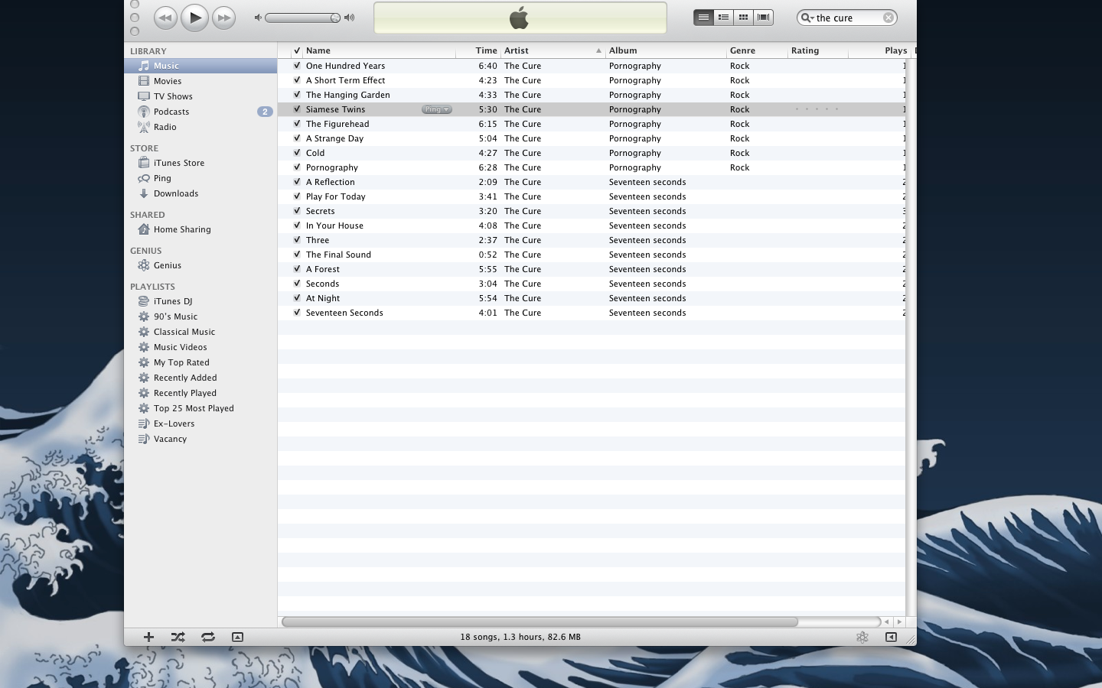Click the max volume speaker icon
Screen dimensions: 1102x688
click(x=350, y=18)
